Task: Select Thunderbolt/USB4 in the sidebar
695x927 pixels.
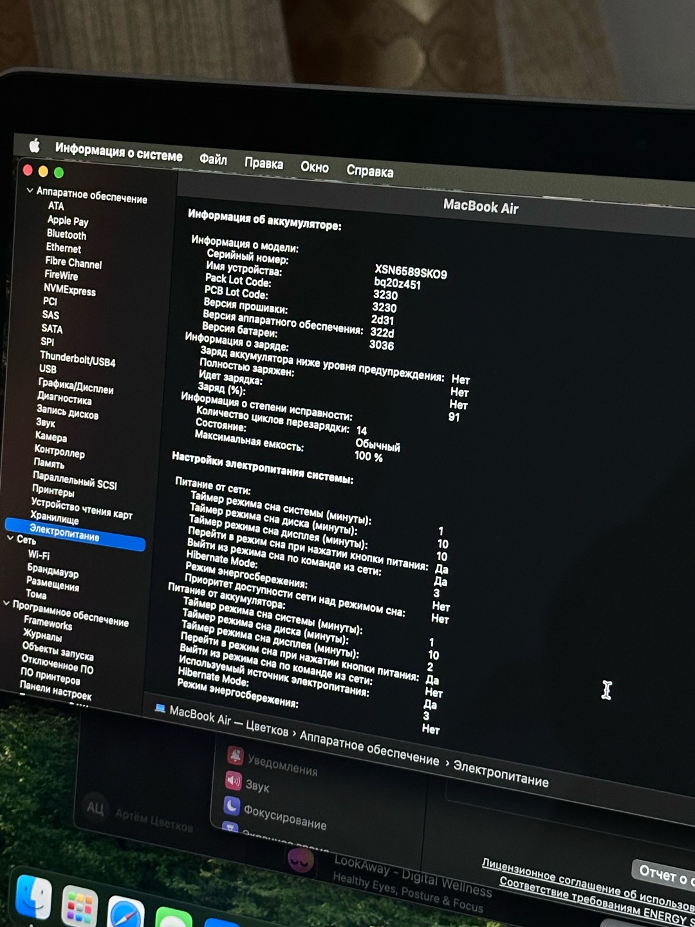Action: coord(78,359)
